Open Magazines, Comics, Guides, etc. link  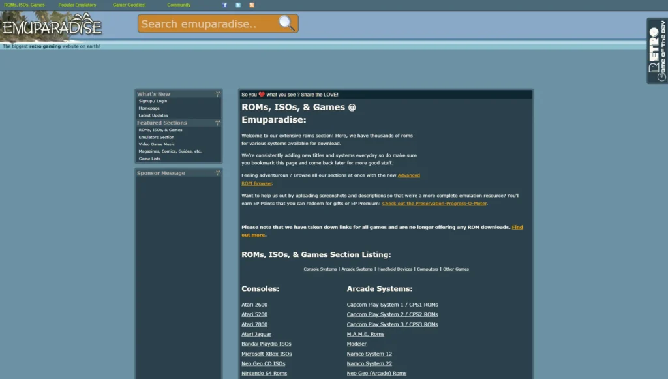(170, 151)
